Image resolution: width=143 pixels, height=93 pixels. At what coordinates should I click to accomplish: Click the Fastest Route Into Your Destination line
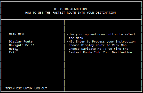coord(100,52)
